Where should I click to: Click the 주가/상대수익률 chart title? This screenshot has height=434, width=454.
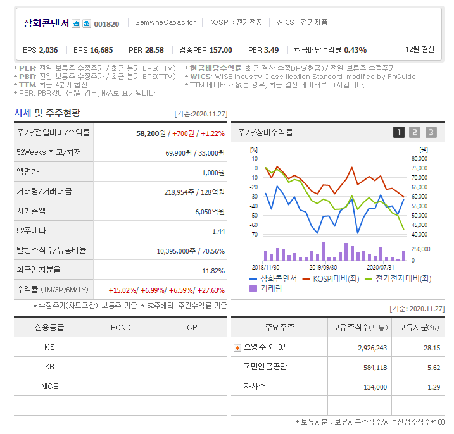(x=265, y=132)
